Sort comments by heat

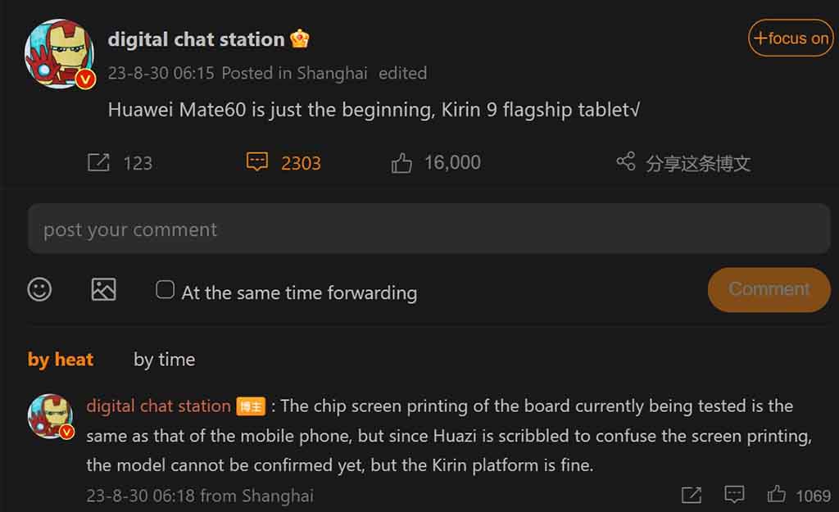(x=61, y=360)
